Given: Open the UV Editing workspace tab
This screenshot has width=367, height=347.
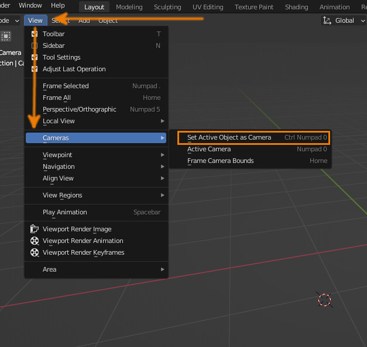Looking at the screenshot, I should (208, 7).
